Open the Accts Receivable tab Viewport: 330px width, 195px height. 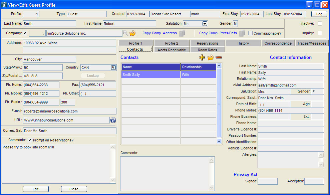tap(172, 50)
